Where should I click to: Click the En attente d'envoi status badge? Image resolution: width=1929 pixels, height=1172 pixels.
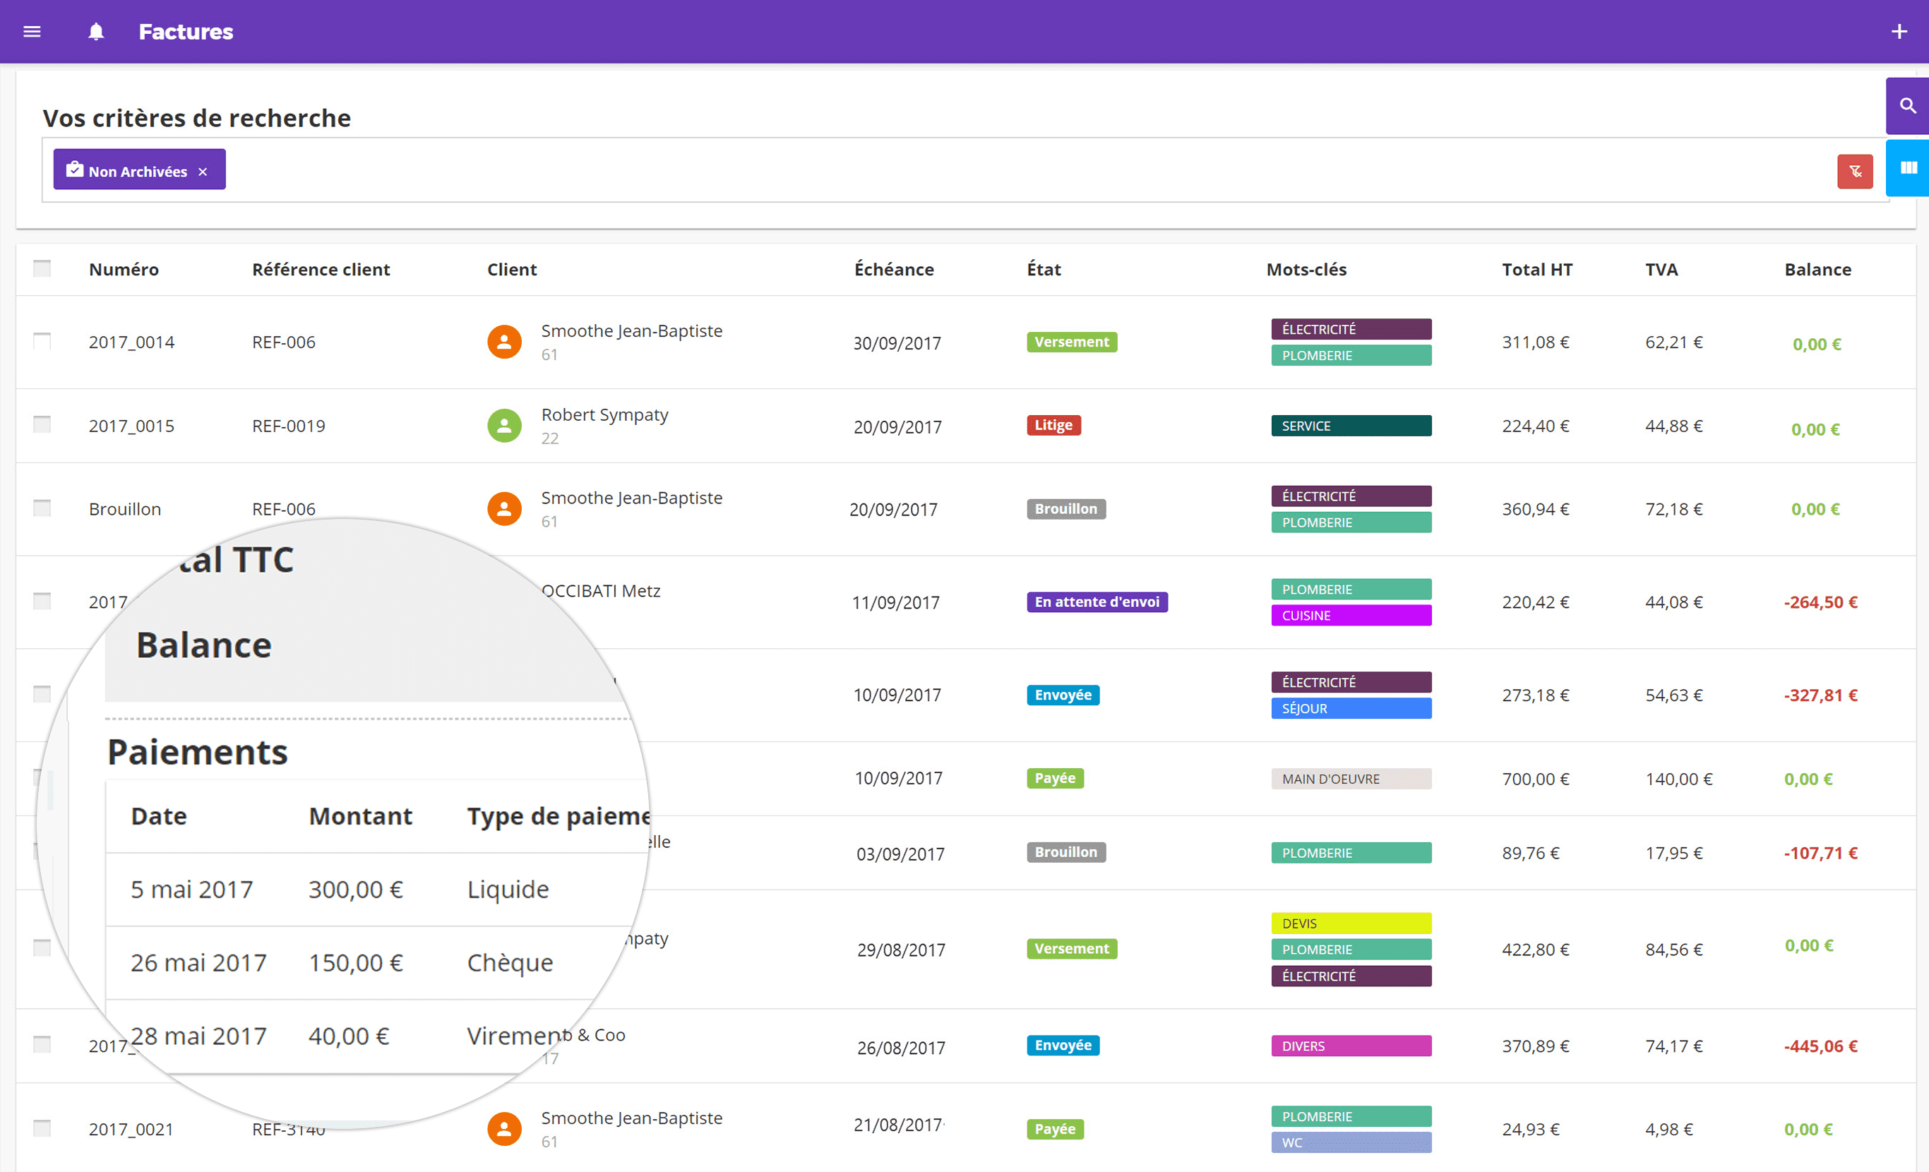coord(1097,602)
